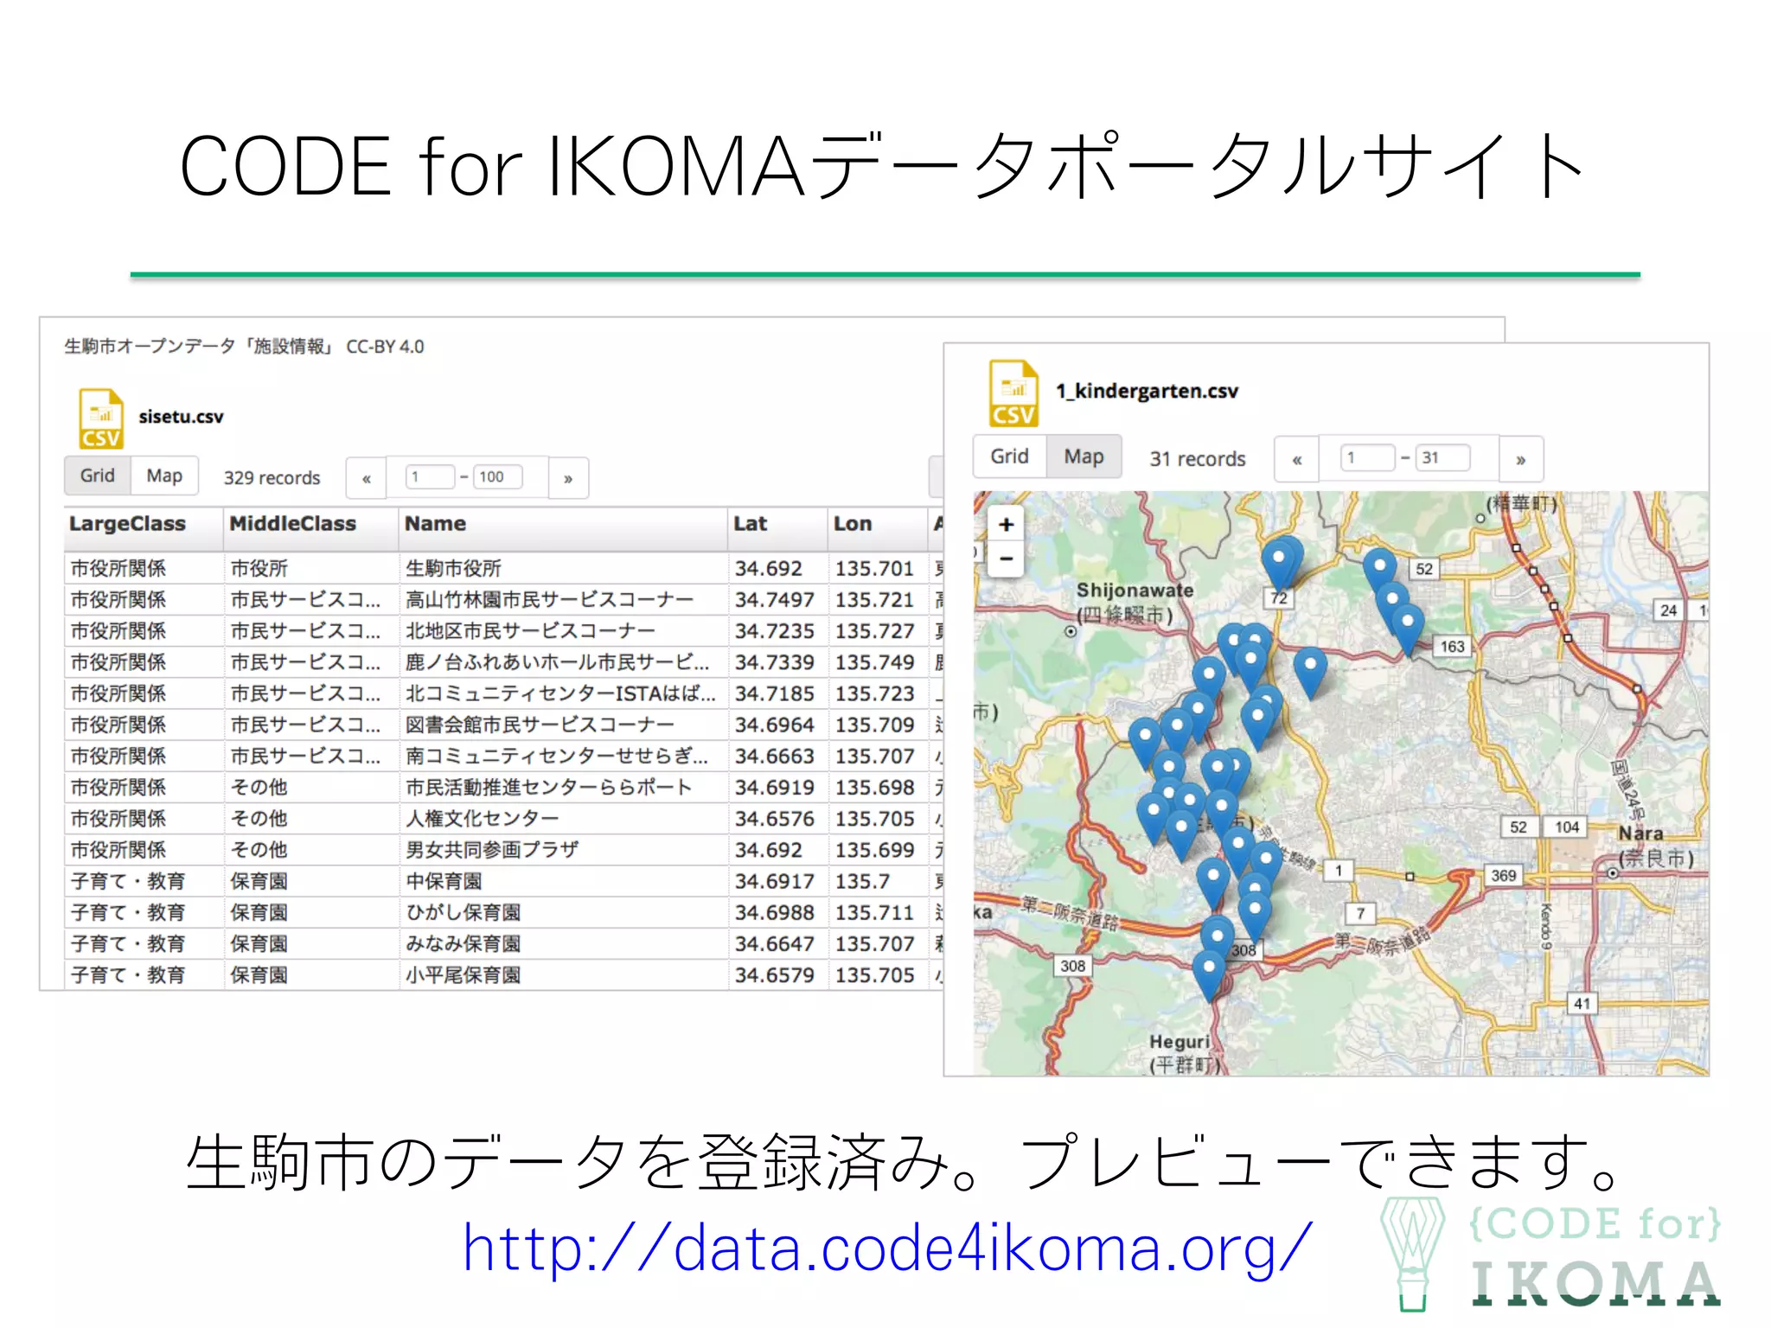
Task: Click the sisetu.csv CSV file icon
Action: (101, 419)
